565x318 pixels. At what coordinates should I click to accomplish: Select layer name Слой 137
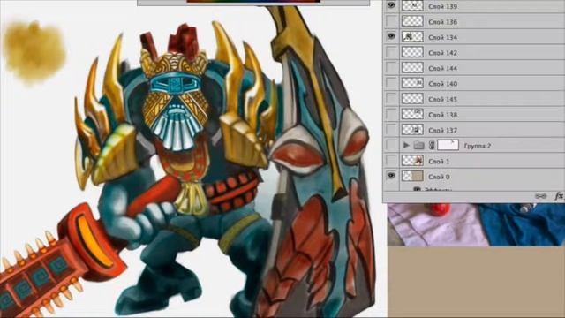click(x=442, y=131)
